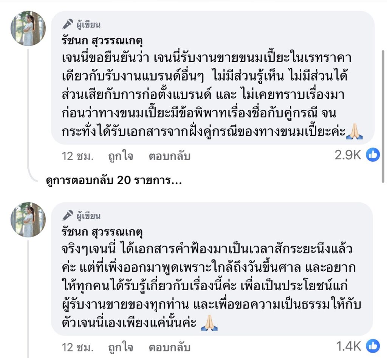The height and width of the screenshot is (358, 387).
Task: Expand ดูการตอบกลับ 20 รายการ replies
Action: [113, 181]
